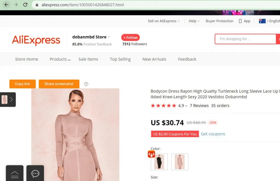Click the Get coupons link
This screenshot has height=181, width=280.
click(x=213, y=134)
